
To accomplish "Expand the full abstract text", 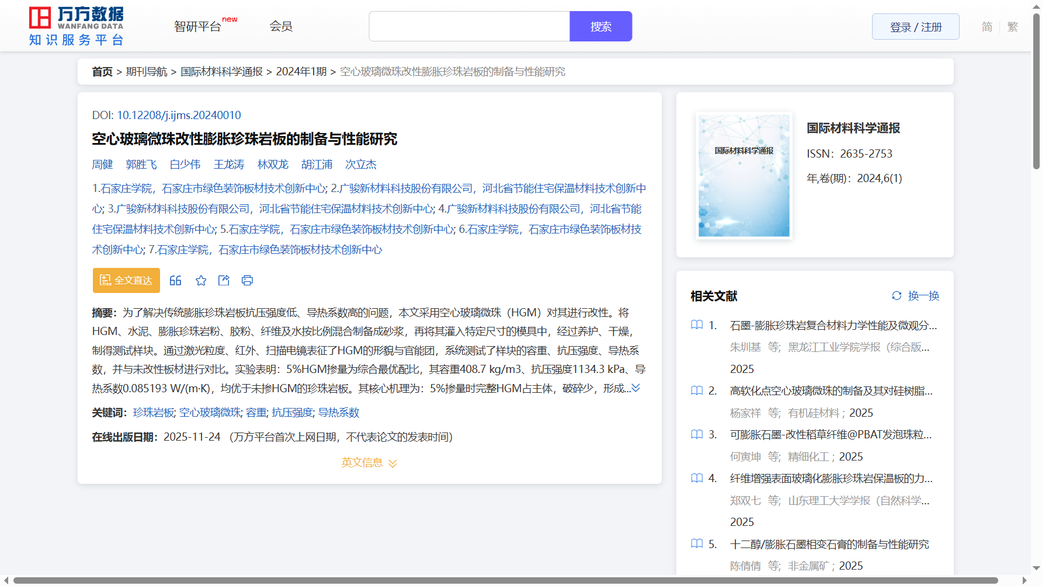I will [x=636, y=388].
